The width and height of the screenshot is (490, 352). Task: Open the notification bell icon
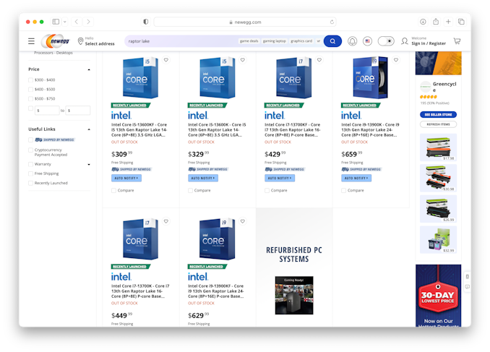coord(352,41)
